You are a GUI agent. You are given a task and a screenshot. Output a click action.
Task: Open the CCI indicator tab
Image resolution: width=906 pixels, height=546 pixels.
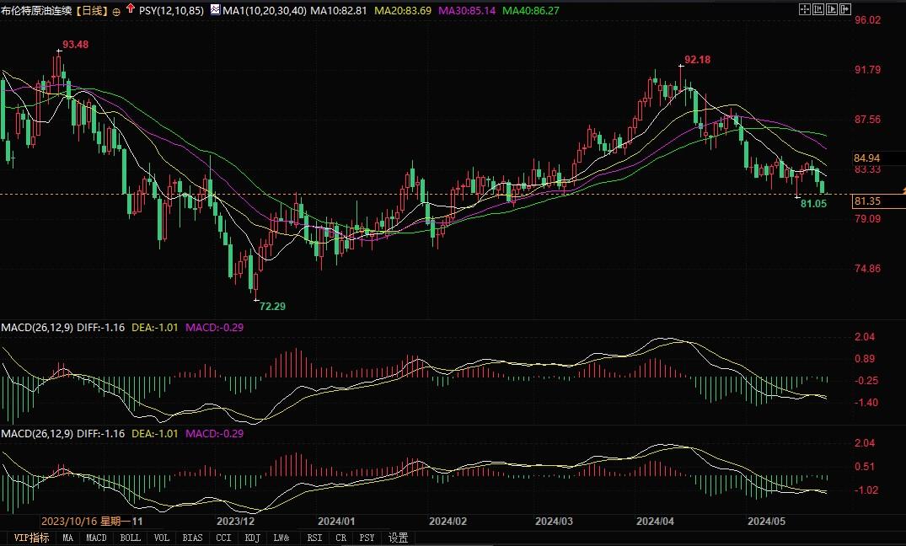[223, 538]
